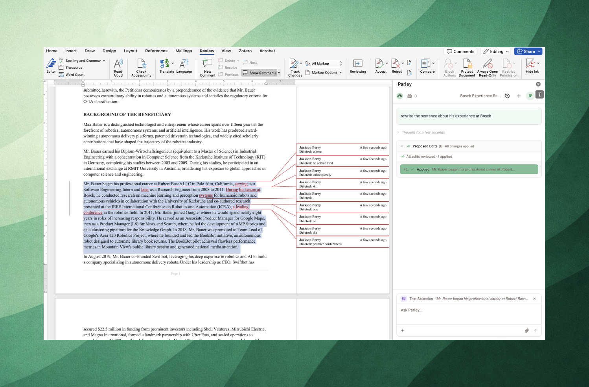Viewport: 589px width, 387px height.
Task: Click Protect Document
Action: coord(467,68)
